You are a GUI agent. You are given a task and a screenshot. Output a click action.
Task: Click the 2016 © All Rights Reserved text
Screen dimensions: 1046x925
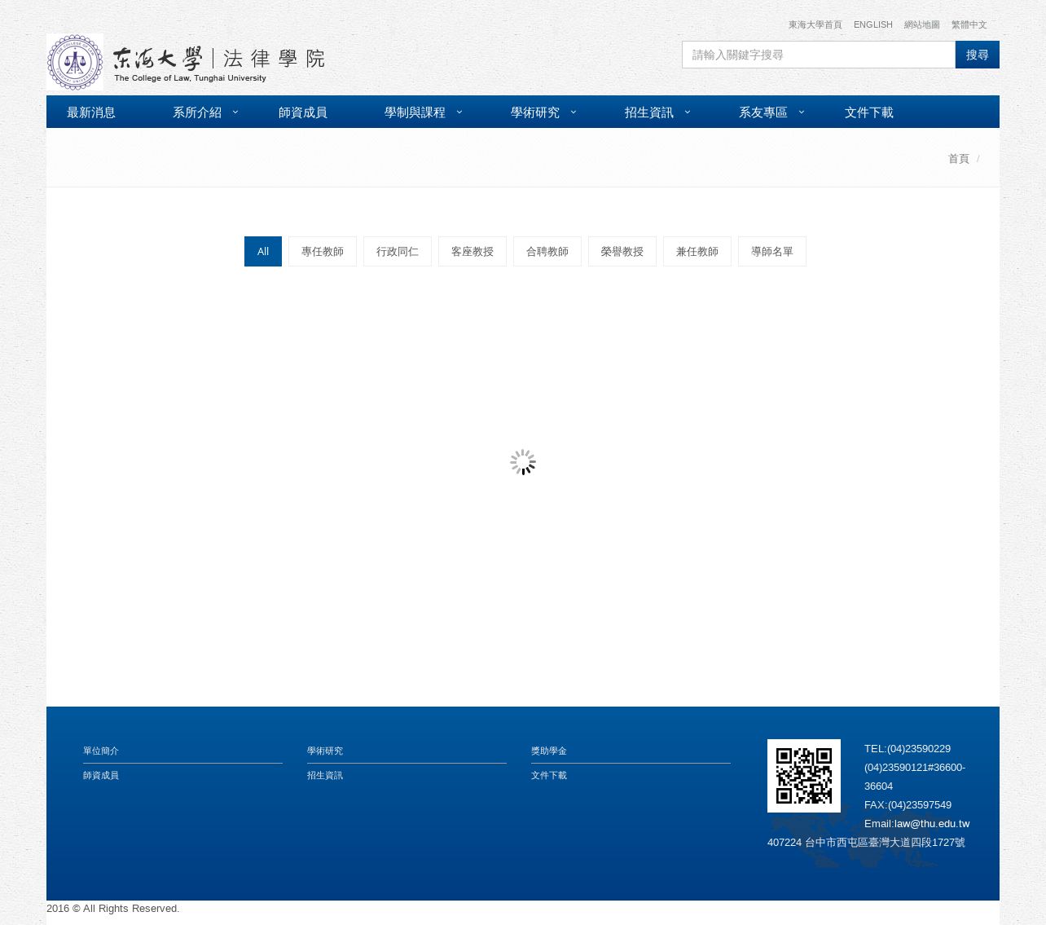tap(113, 909)
